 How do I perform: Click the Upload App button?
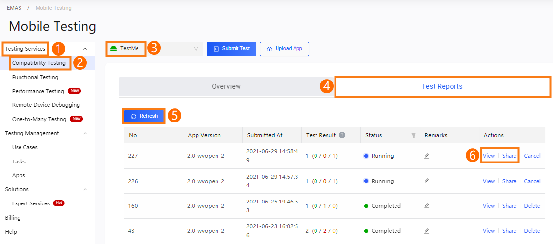(285, 49)
